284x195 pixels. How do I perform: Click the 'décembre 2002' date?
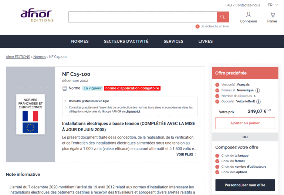[x=75, y=81]
